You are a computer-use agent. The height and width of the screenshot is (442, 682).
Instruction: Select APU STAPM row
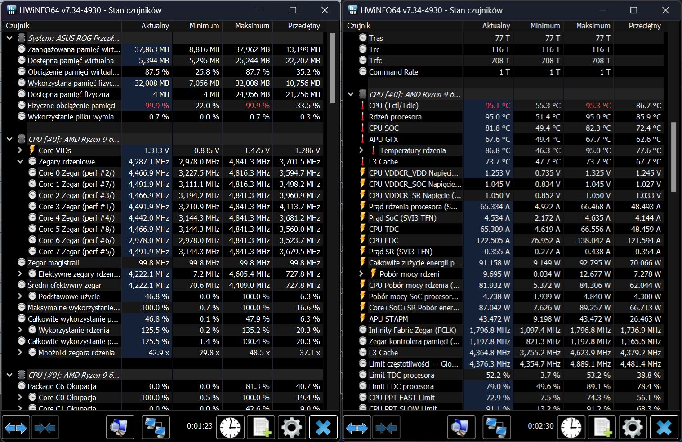504,319
